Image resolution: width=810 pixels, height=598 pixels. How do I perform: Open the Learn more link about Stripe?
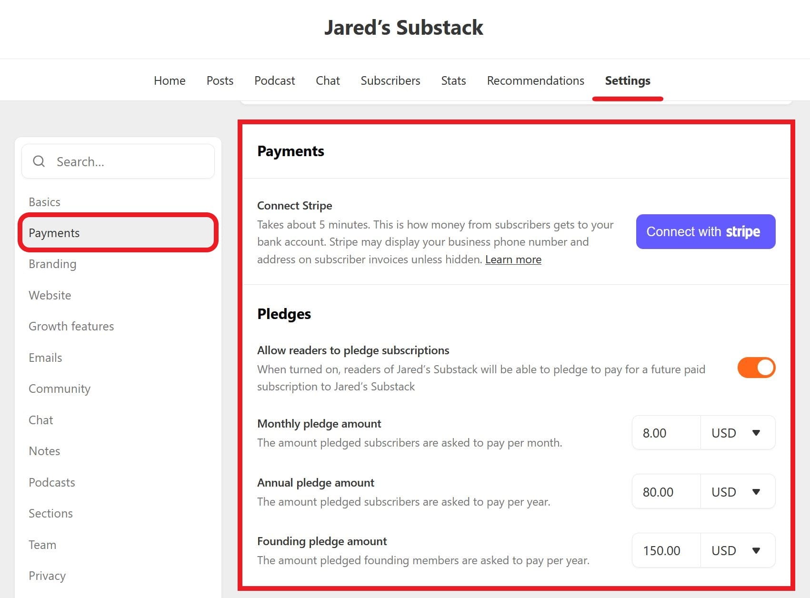click(x=513, y=259)
